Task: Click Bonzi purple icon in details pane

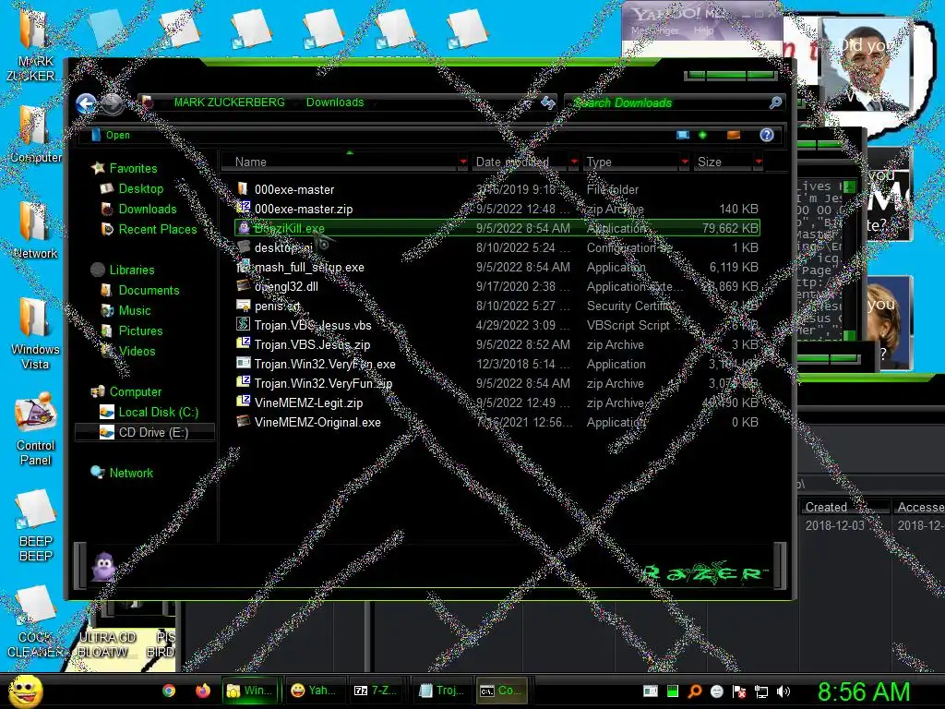Action: (x=103, y=567)
